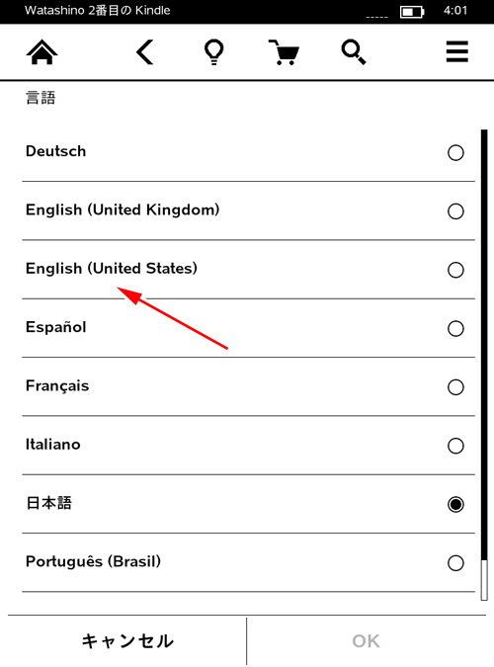This screenshot has width=494, height=667.
Task: Open the Kindle store cart icon
Action: coord(284,52)
